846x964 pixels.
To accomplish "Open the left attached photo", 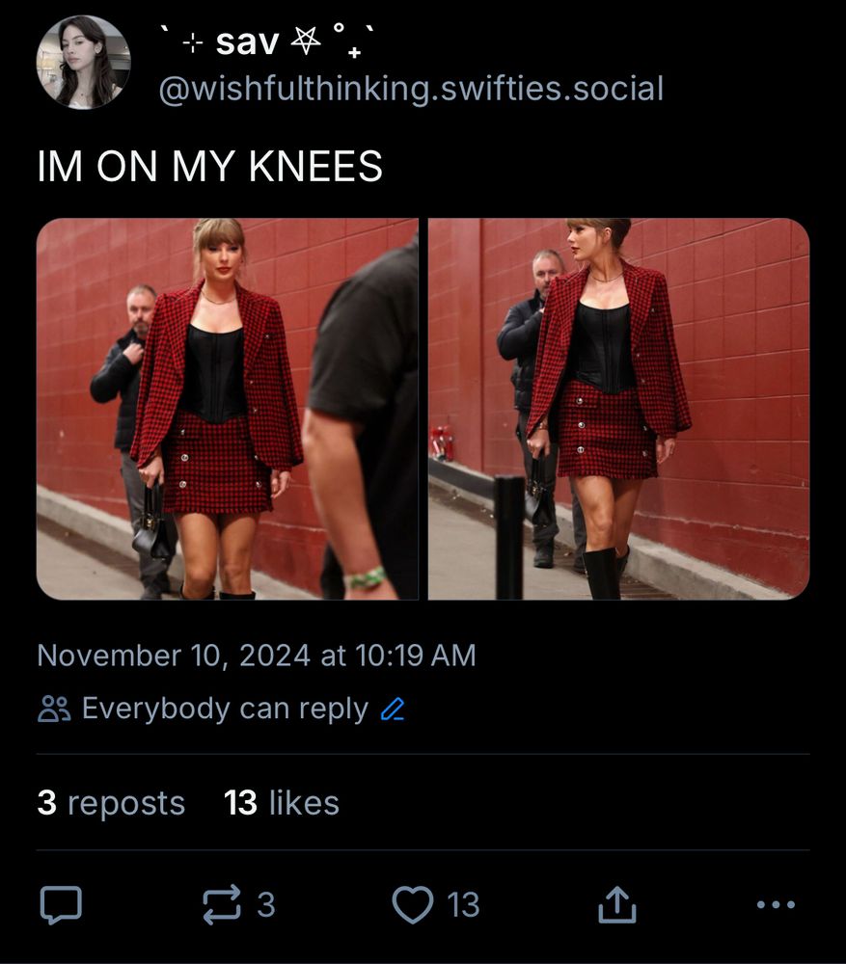I will point(228,409).
